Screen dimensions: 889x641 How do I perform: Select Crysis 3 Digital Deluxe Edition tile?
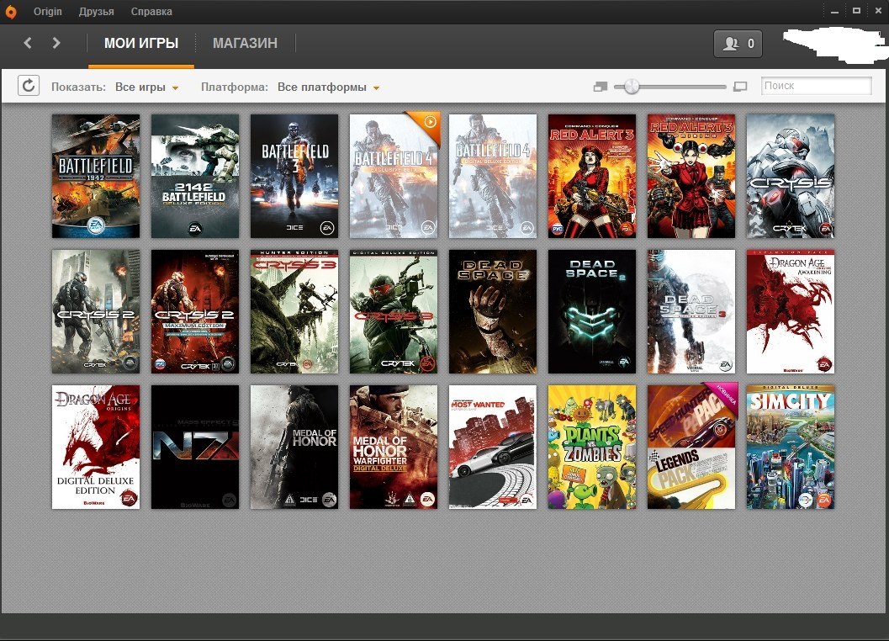point(394,311)
